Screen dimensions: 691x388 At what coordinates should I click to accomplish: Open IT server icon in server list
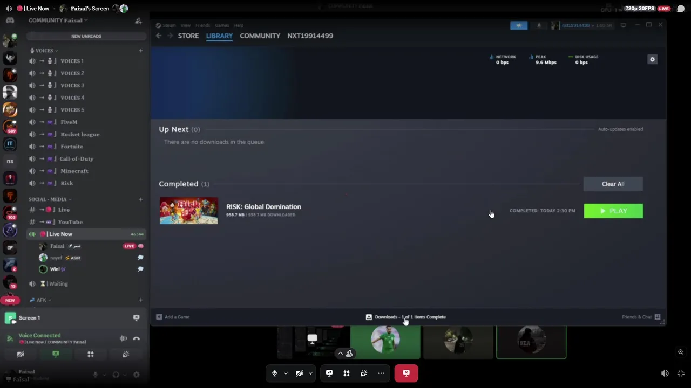point(10,144)
